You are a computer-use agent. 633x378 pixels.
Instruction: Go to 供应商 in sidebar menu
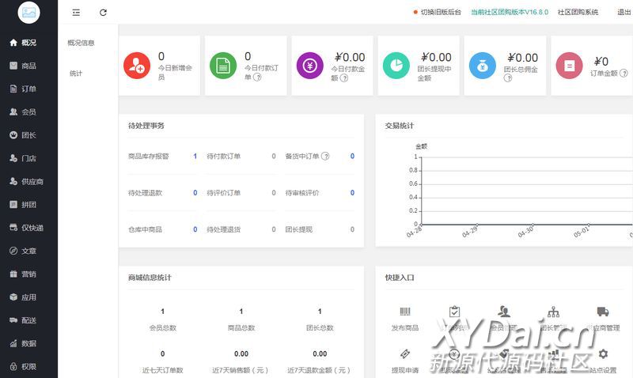tap(32, 181)
